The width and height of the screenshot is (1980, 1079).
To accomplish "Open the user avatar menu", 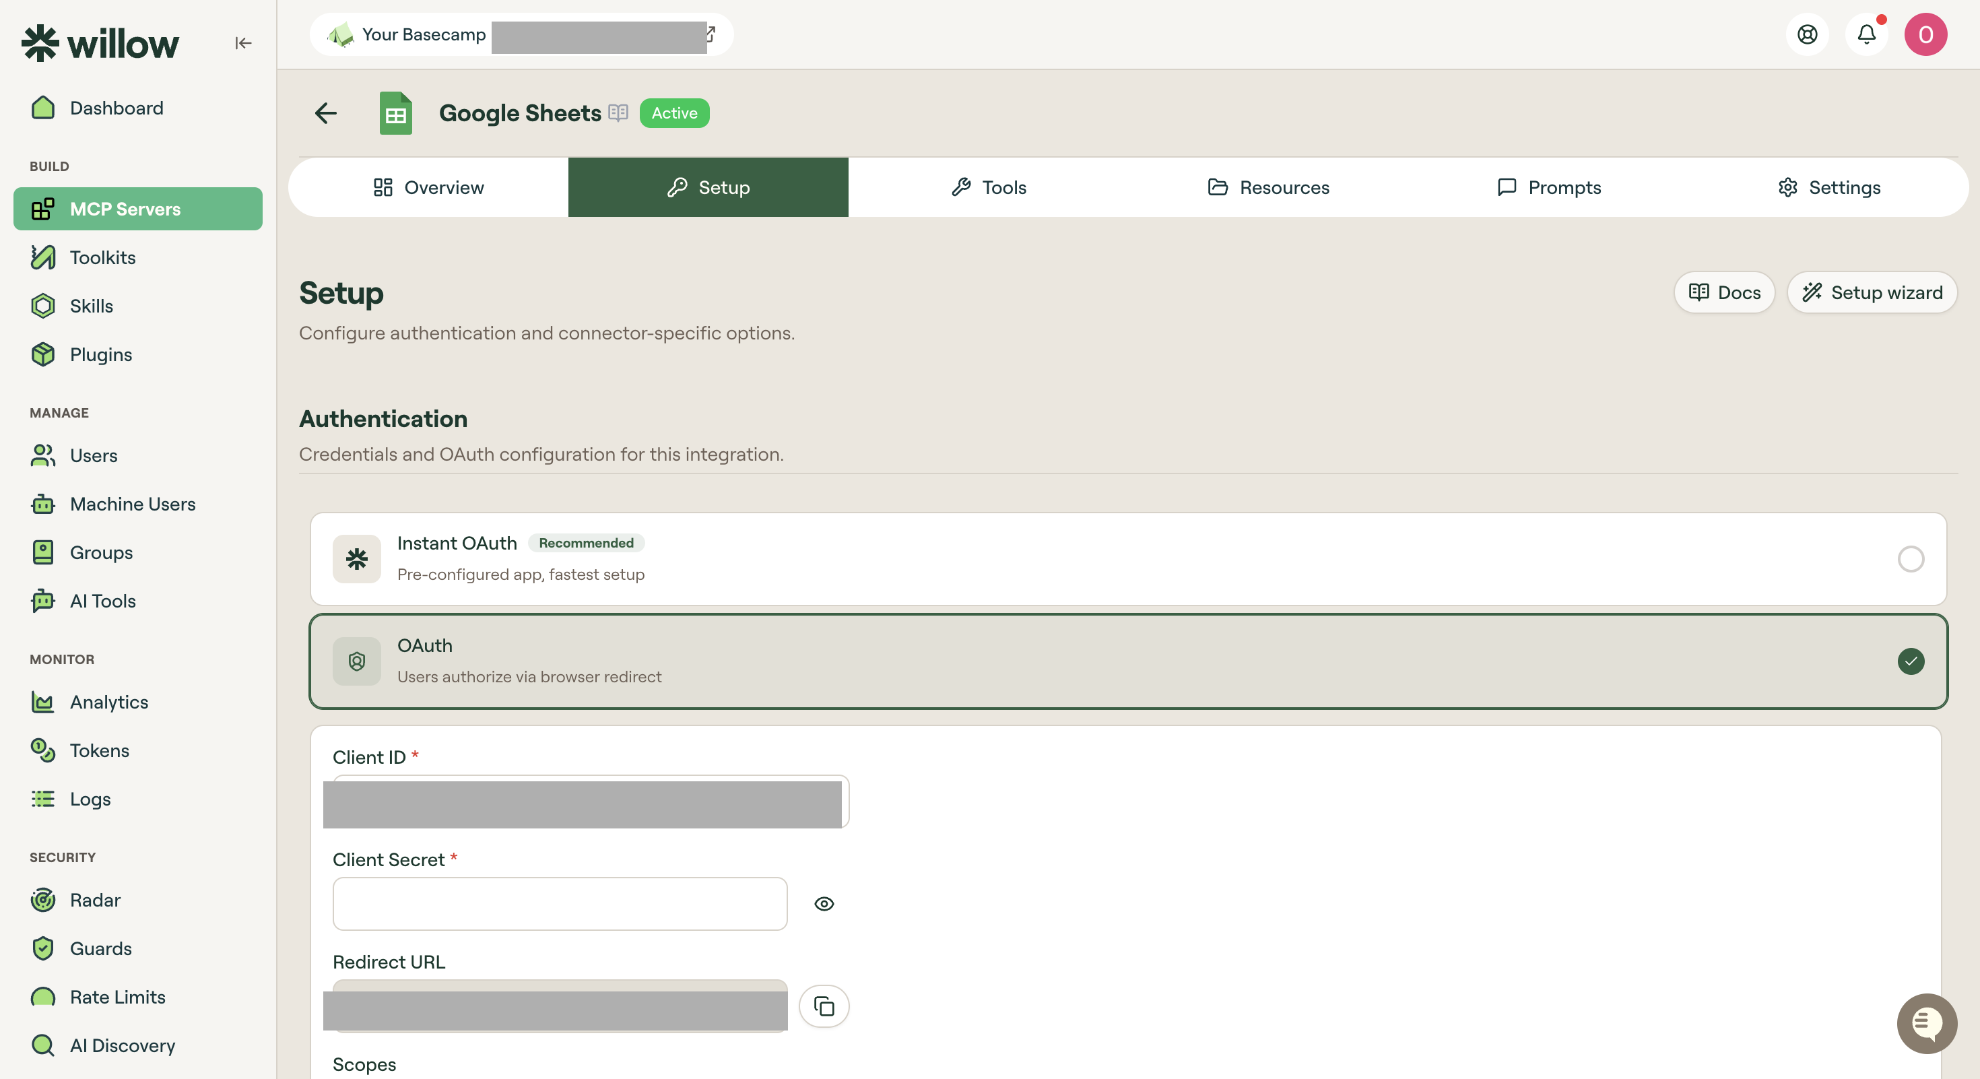I will coord(1925,34).
